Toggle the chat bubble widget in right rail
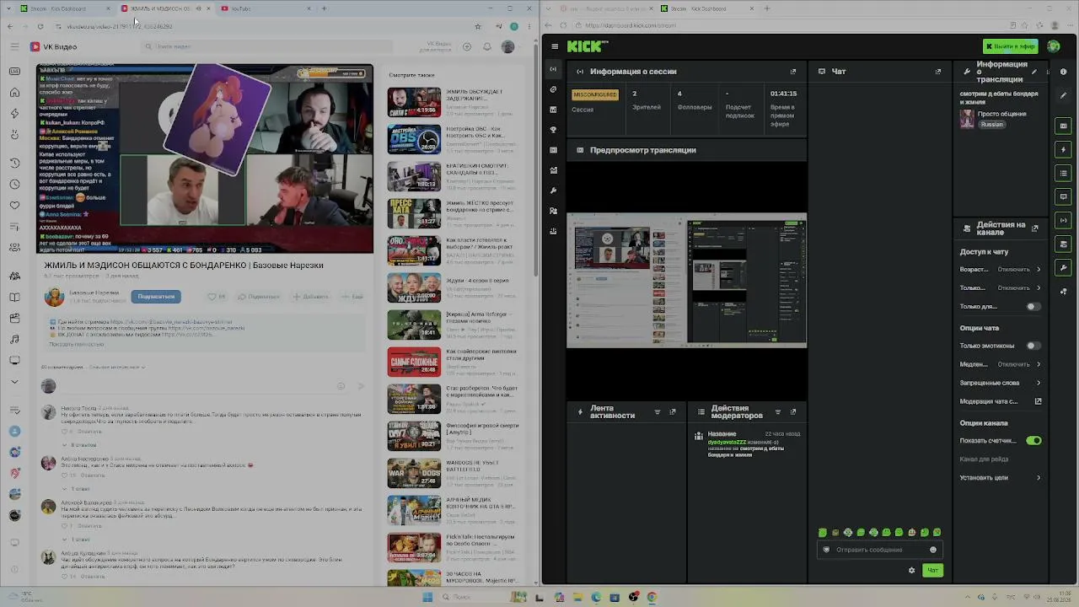This screenshot has width=1079, height=607. (x=1064, y=196)
